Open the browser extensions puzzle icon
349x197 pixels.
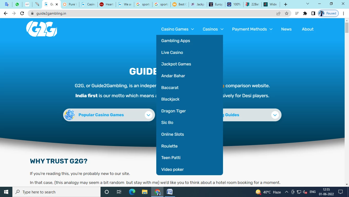305,13
